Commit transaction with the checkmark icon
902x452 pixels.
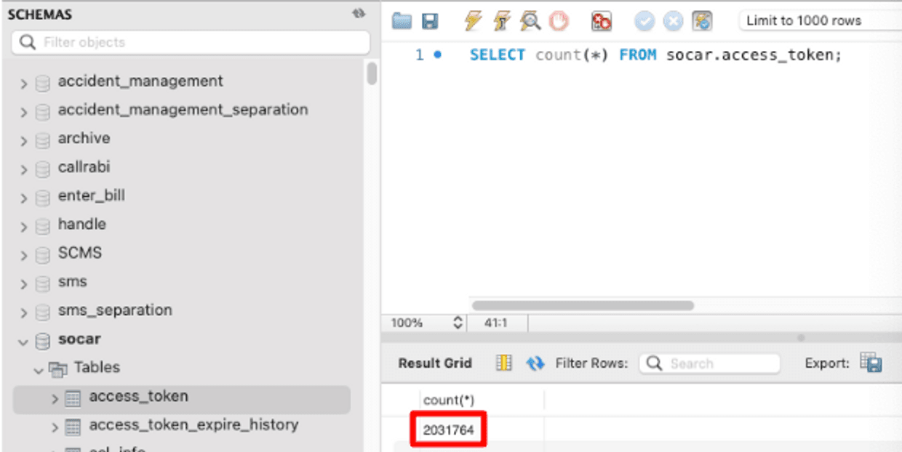[644, 21]
